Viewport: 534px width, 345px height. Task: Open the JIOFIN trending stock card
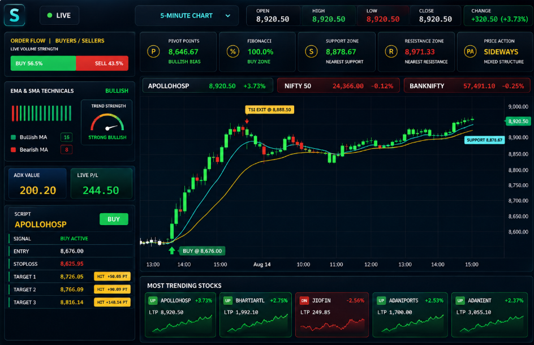click(331, 314)
